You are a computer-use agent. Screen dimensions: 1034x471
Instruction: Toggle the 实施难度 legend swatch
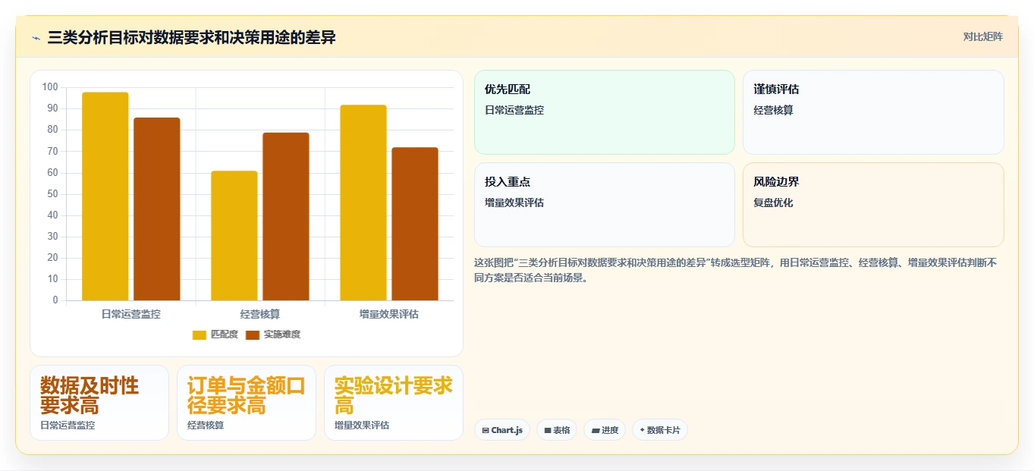tap(253, 334)
